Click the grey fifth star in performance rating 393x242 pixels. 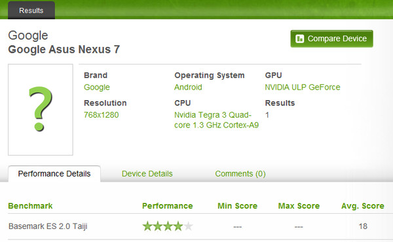tap(188, 226)
